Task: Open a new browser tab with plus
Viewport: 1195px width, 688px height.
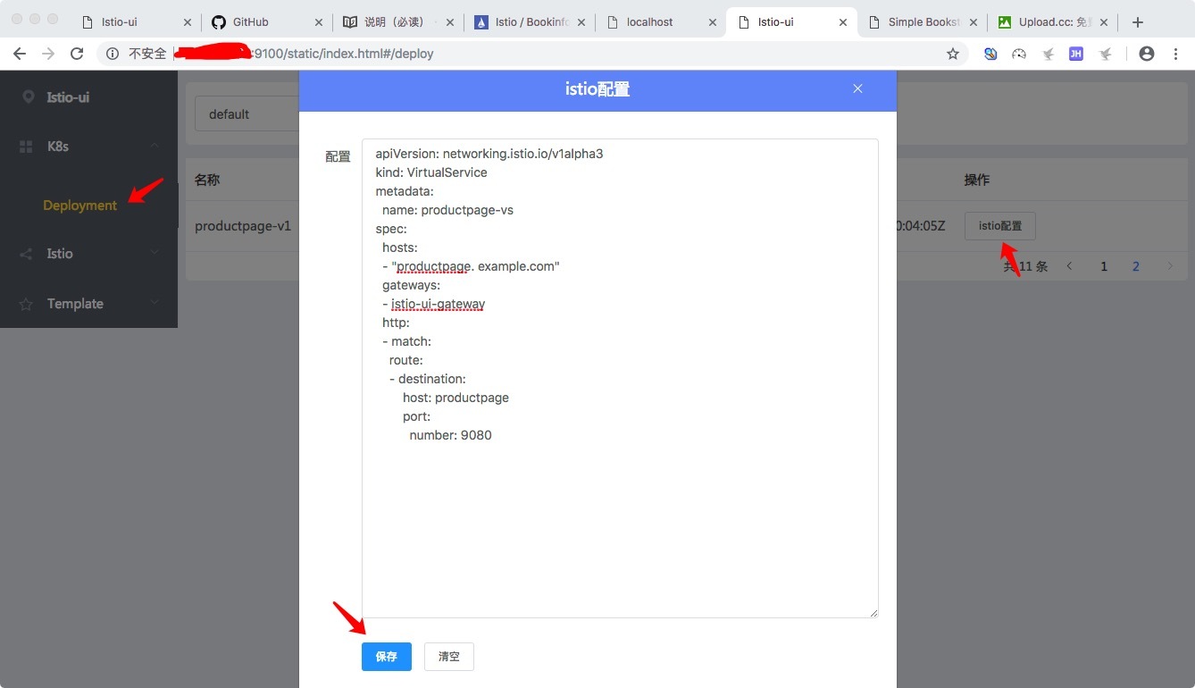Action: (x=1137, y=22)
